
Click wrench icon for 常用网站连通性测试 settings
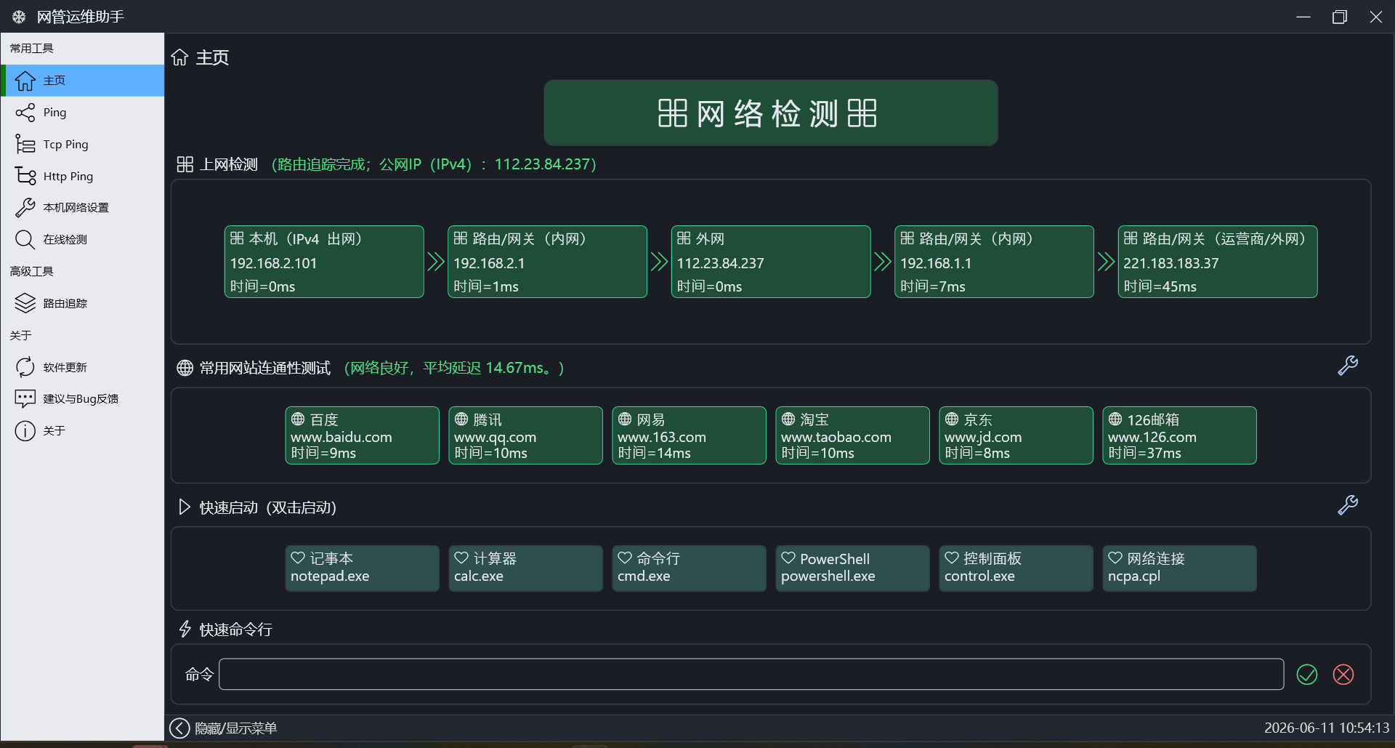coord(1348,366)
